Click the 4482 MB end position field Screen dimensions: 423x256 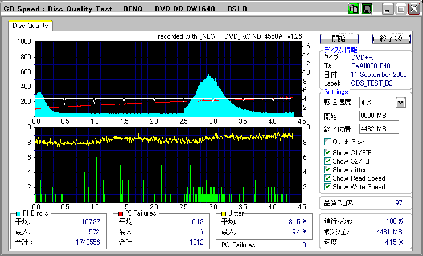(378, 128)
